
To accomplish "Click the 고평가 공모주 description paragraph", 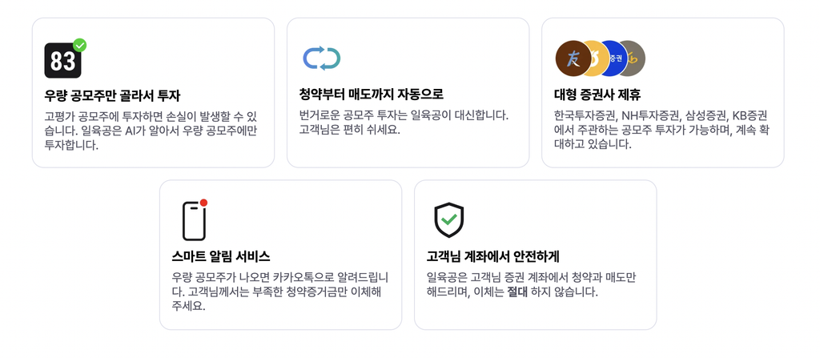I will pos(151,131).
